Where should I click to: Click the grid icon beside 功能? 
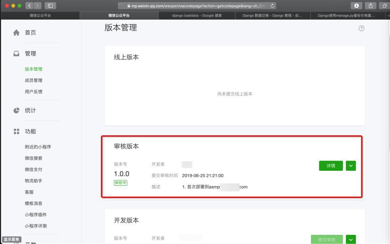point(16,132)
